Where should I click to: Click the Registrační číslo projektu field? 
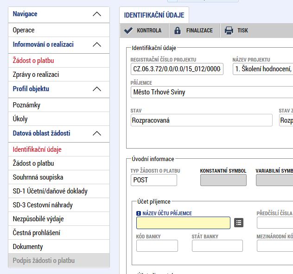(177, 69)
